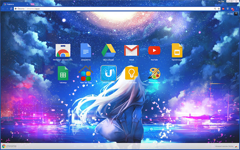This screenshot has width=240, height=150.
Task: Open the red mail checker extension
Action: (x=232, y=9)
